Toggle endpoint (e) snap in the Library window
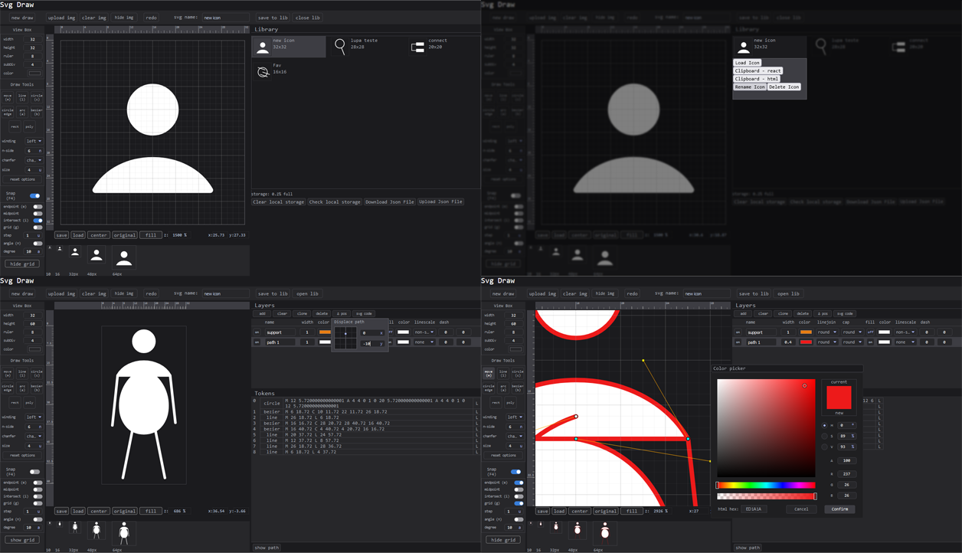Screen dimensions: 962x553 pos(38,207)
